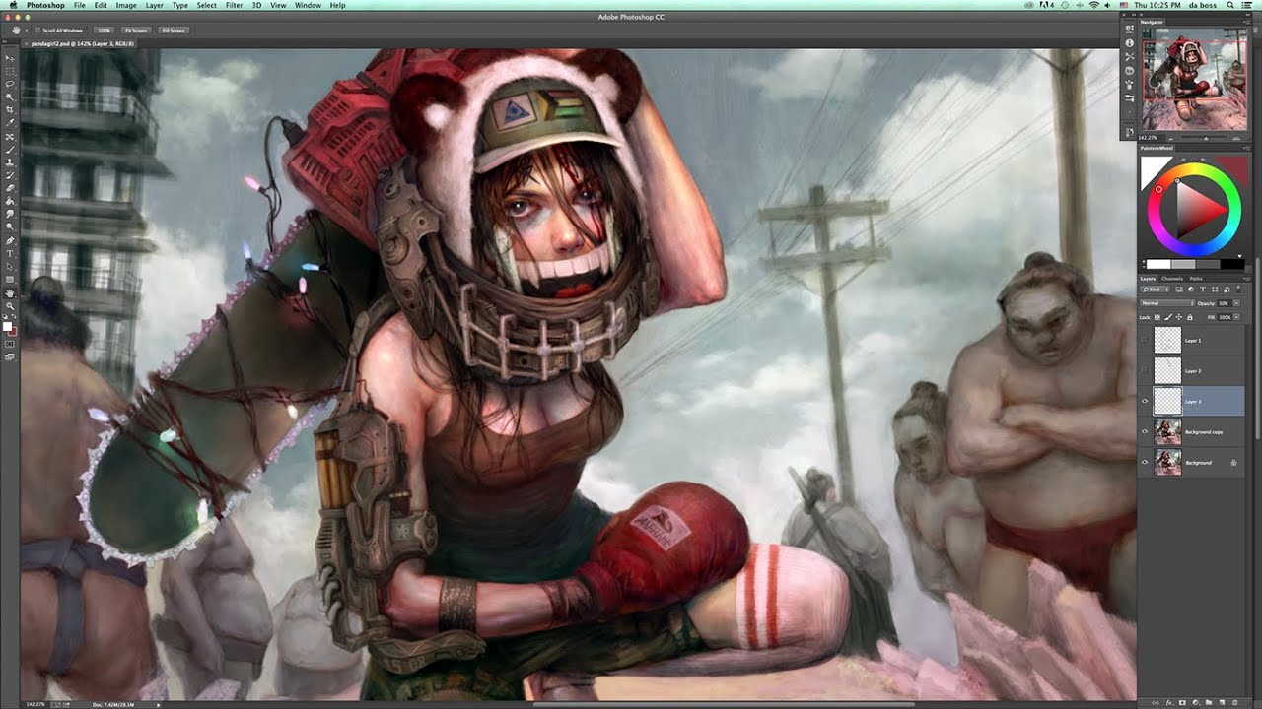Image resolution: width=1262 pixels, height=709 pixels.
Task: Show Layer 1 visibility box
Action: 1146,340
